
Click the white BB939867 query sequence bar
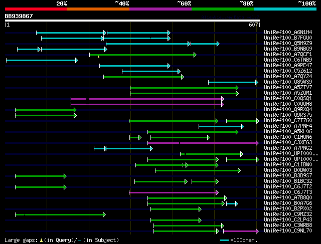pos(132,21)
